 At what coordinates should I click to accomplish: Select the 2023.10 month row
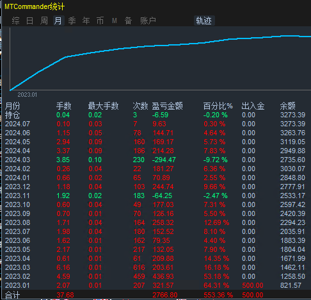click(155, 204)
